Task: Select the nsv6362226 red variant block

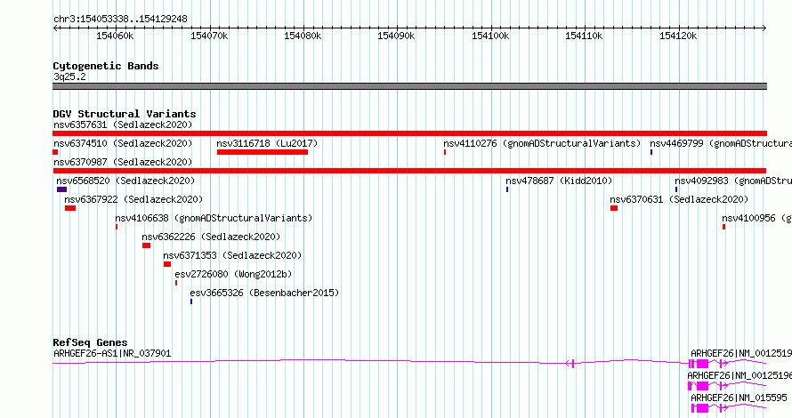Action: tap(146, 245)
